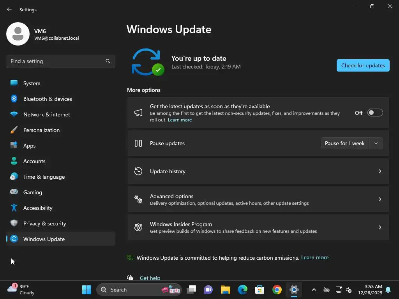Viewport: 399px width, 299px height.
Task: Expand the Pause for 1 week dropdown arrow
Action: pos(376,143)
